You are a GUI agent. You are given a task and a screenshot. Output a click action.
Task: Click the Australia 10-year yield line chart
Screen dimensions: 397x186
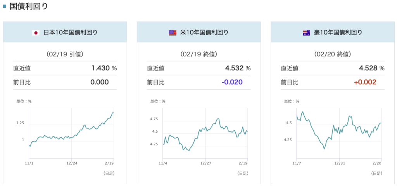point(339,133)
